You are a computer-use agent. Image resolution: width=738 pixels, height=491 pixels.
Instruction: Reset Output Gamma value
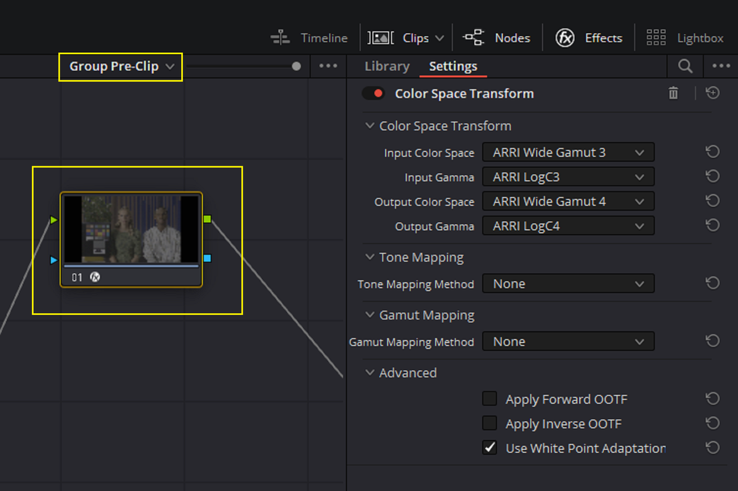(x=712, y=225)
